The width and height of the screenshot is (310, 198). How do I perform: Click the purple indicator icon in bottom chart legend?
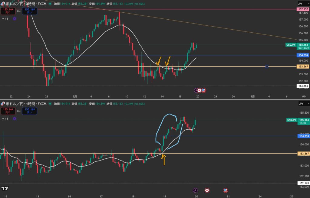pyautogui.click(x=15, y=119)
